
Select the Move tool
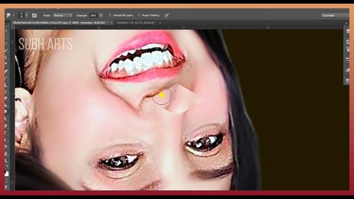[x=7, y=30]
